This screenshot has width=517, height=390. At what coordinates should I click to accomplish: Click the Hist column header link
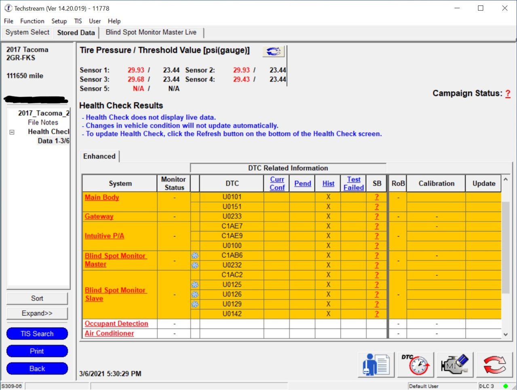[328, 183]
